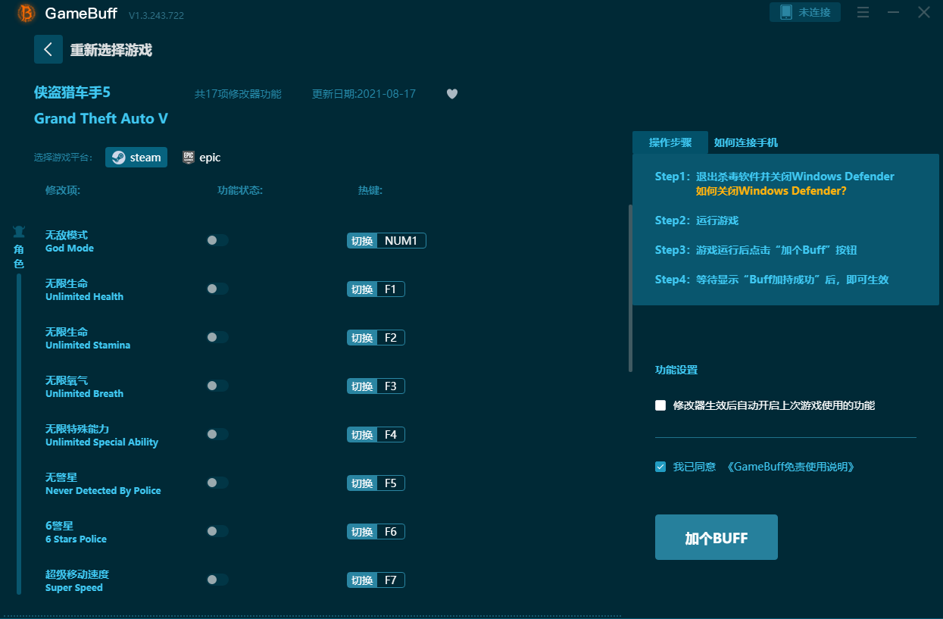
Task: Click the Epic platform logo
Action: pyautogui.click(x=189, y=158)
